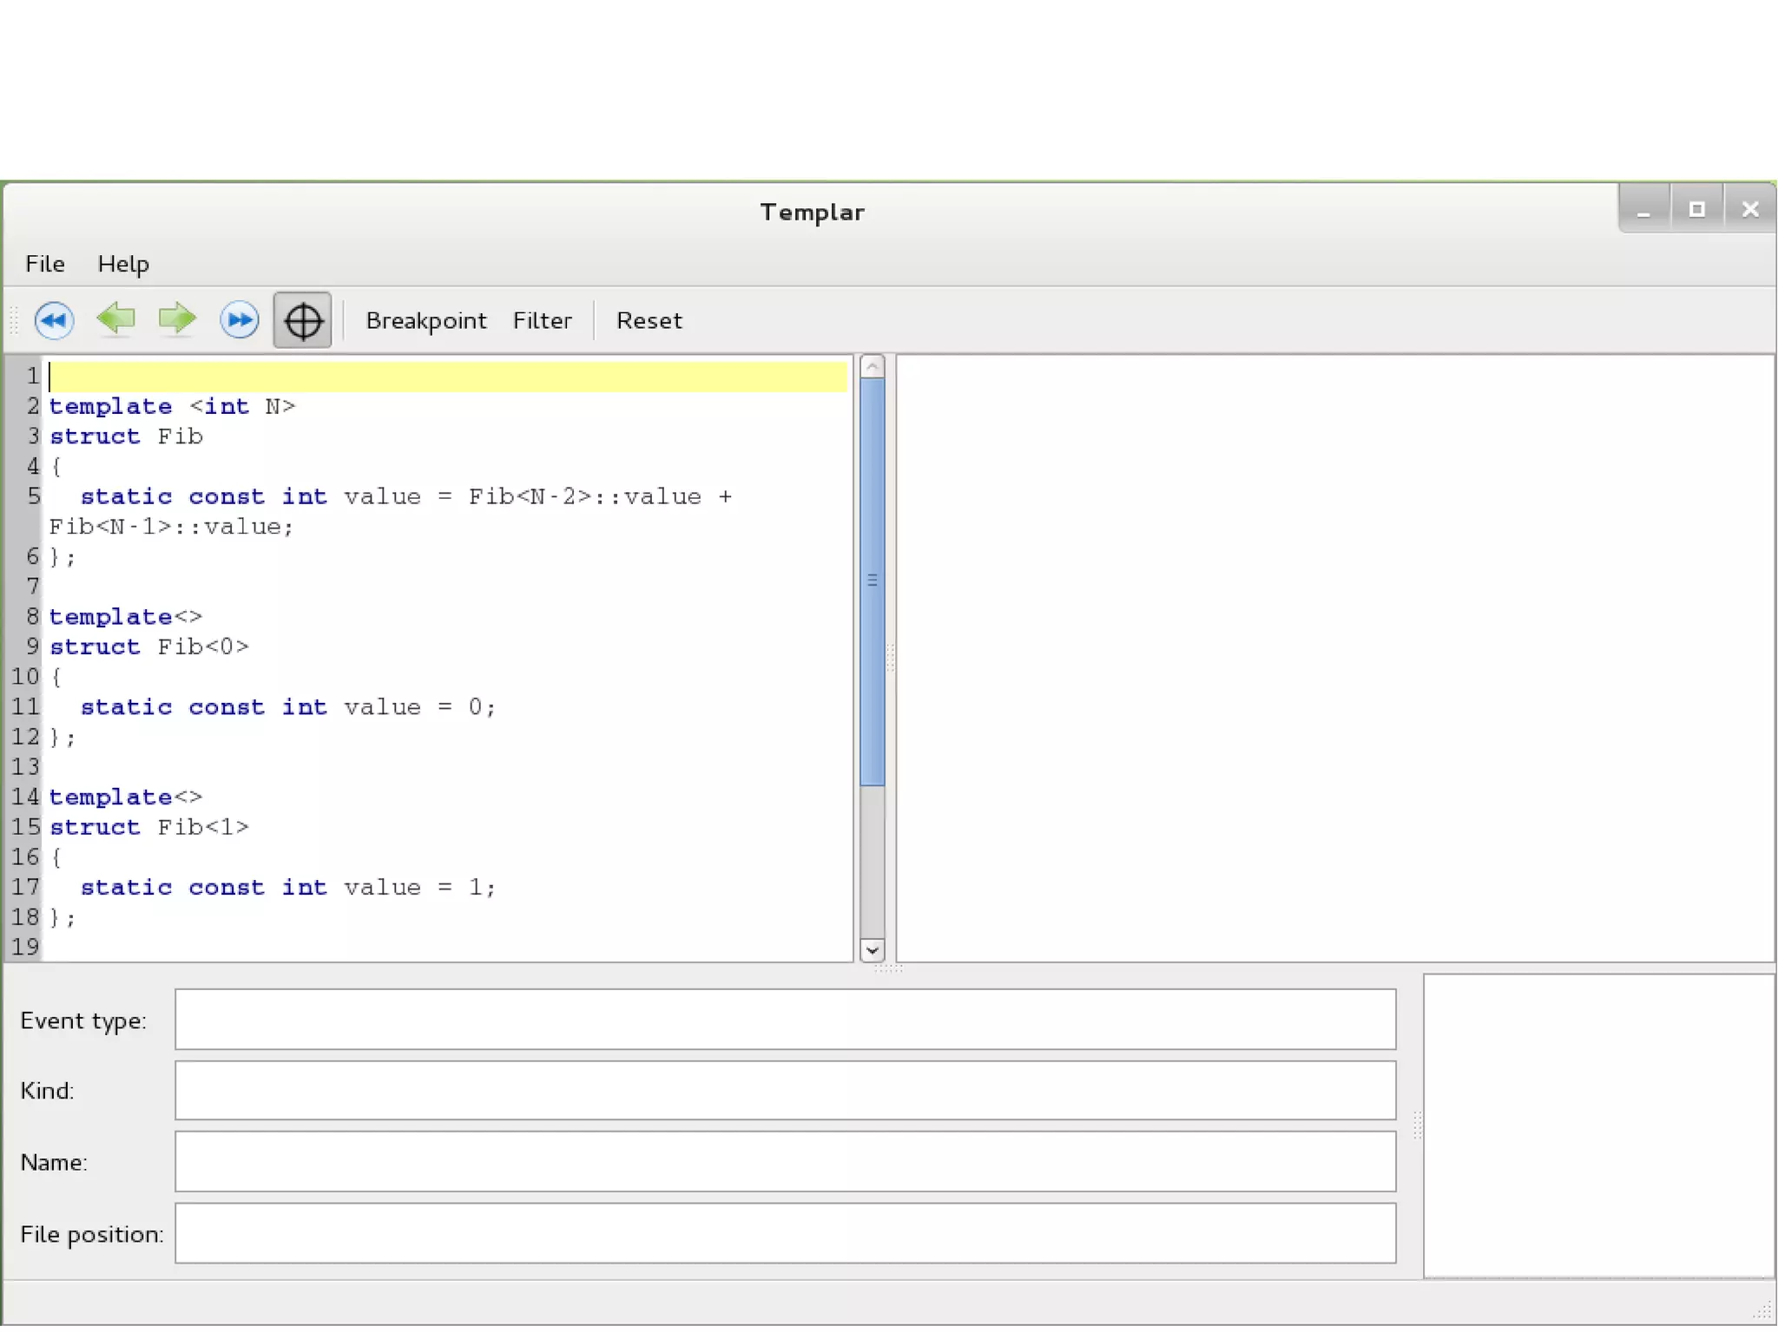Click into the Name field
This screenshot has height=1332, width=1778.
click(x=785, y=1161)
